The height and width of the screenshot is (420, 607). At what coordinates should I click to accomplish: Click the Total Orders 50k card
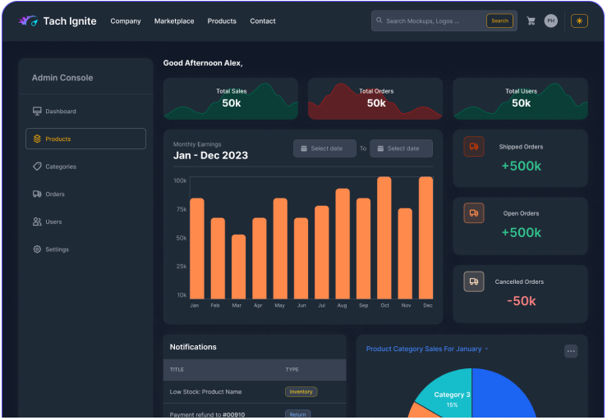tap(375, 98)
